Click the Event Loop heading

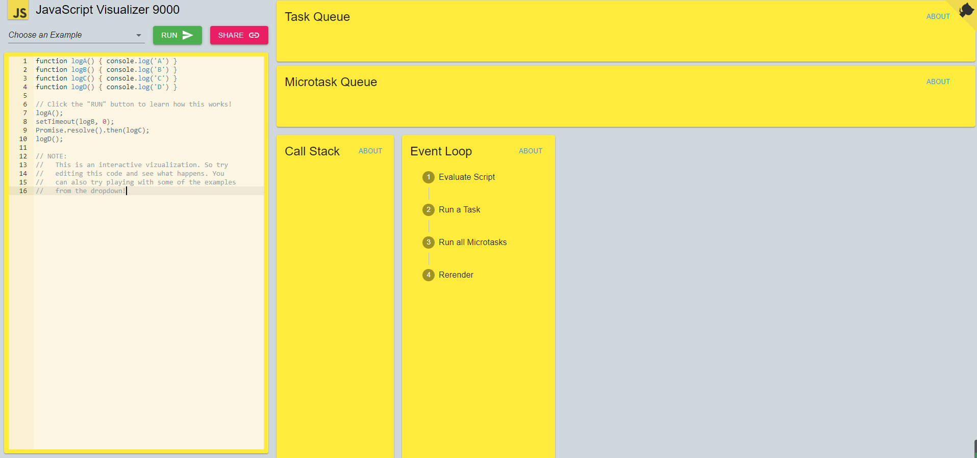pyautogui.click(x=441, y=151)
